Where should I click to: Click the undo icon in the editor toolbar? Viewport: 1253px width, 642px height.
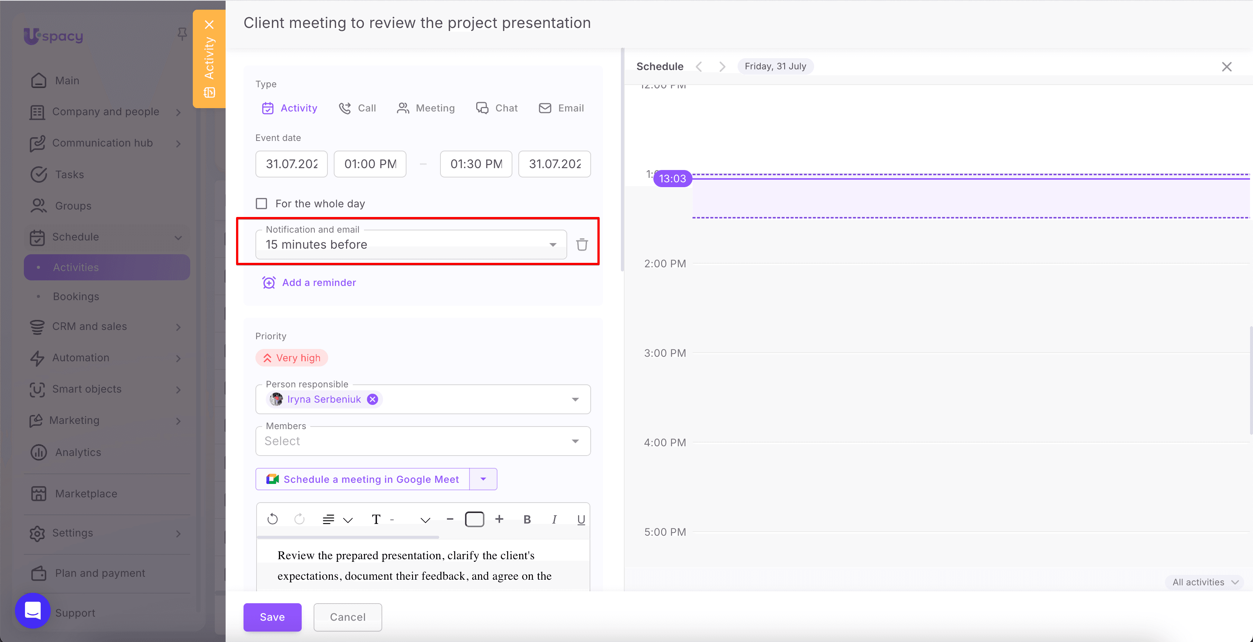(x=272, y=519)
